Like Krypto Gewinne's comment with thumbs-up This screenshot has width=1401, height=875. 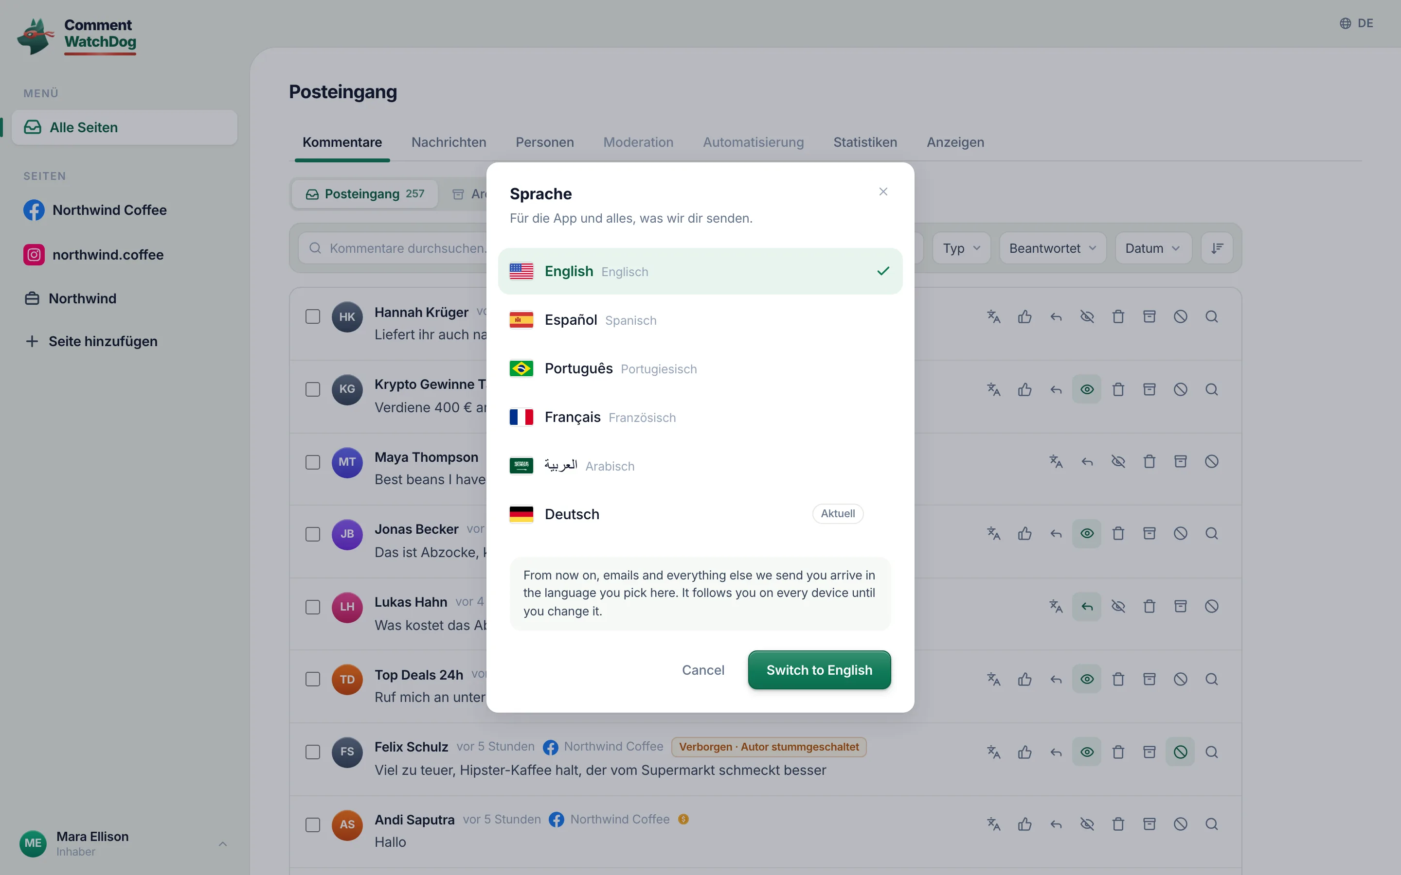[x=1024, y=389]
